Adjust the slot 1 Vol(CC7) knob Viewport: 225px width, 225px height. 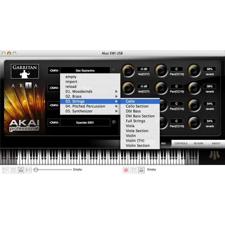[128, 71]
